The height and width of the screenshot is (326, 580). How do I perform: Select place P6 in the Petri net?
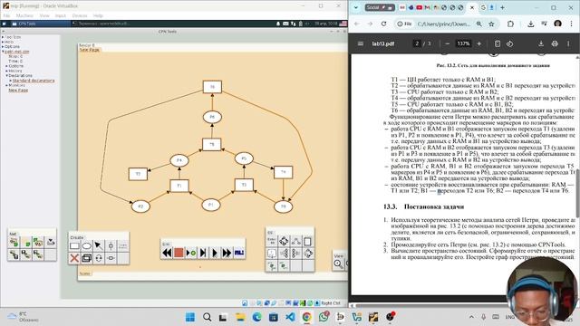[212, 117]
